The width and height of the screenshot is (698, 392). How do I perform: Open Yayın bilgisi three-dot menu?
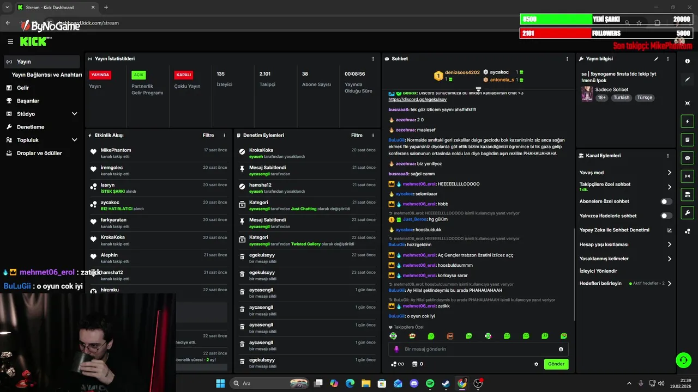click(x=668, y=59)
